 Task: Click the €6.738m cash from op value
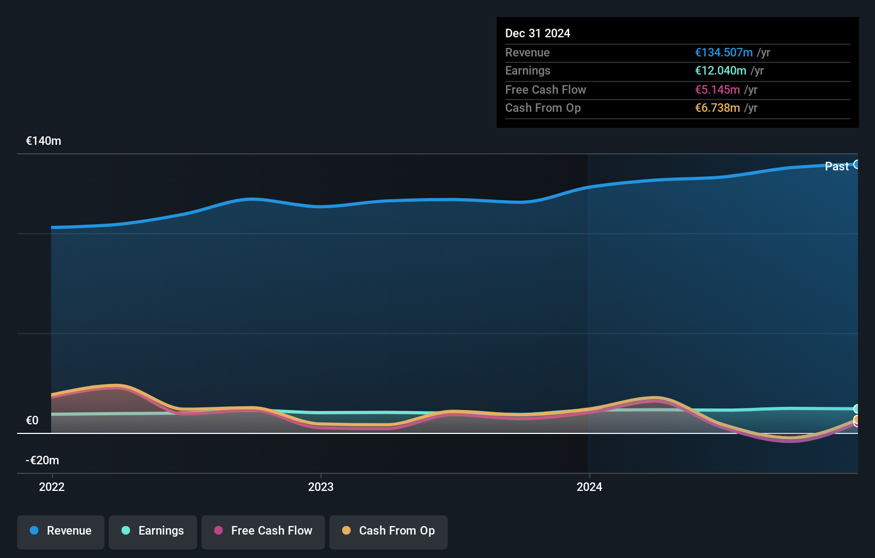click(717, 108)
